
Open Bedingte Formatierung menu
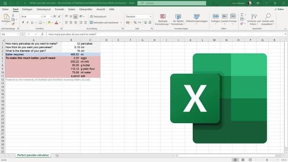[x=163, y=19]
